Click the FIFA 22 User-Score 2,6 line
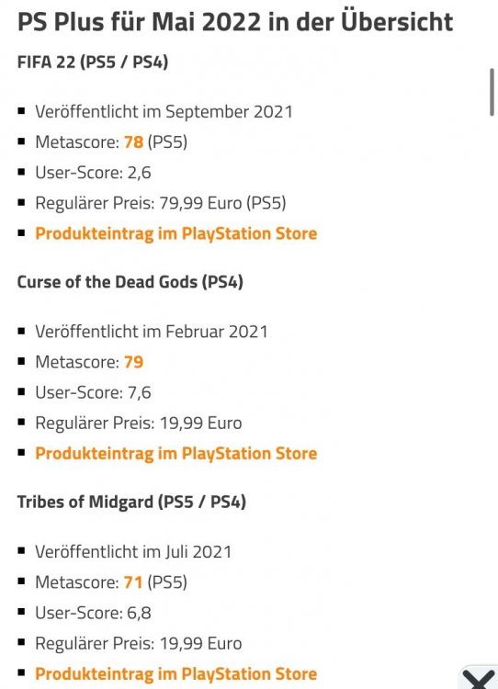 click(93, 173)
